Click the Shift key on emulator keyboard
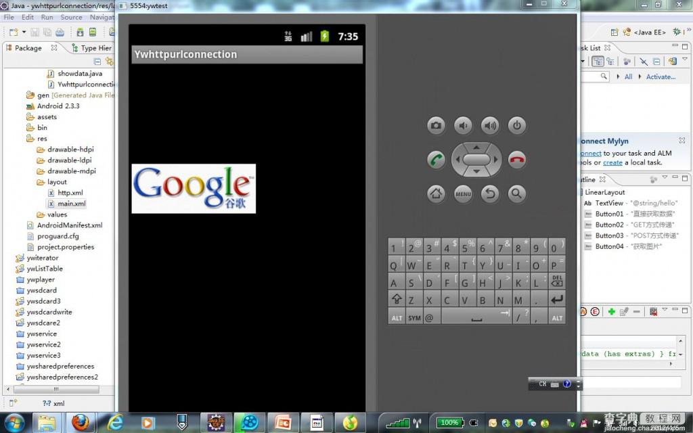 [x=397, y=299]
